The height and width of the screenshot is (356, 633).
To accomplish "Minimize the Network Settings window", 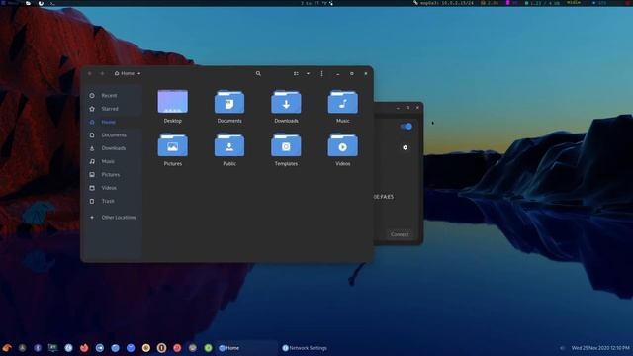I will pos(398,108).
